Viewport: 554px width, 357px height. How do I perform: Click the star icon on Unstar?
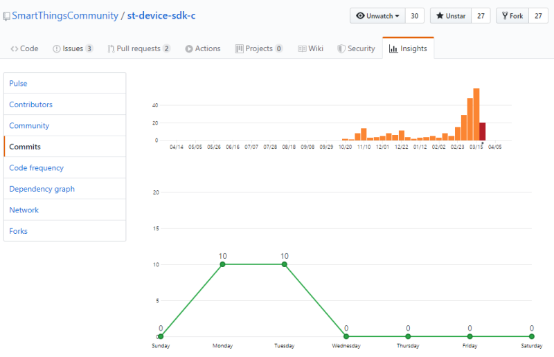(x=440, y=16)
